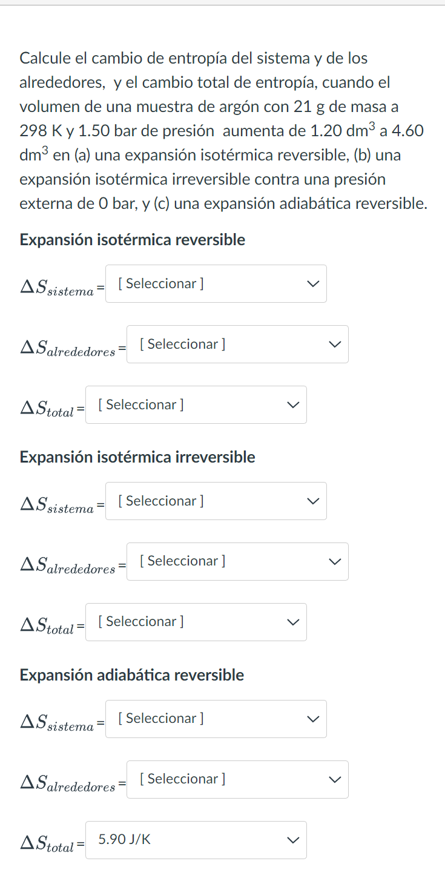Image resolution: width=445 pixels, height=887 pixels.
Task: Click chevron of irreversible ΔS sistema selector
Action: (312, 501)
